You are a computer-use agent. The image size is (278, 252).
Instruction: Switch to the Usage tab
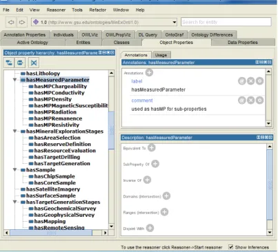[161, 55]
